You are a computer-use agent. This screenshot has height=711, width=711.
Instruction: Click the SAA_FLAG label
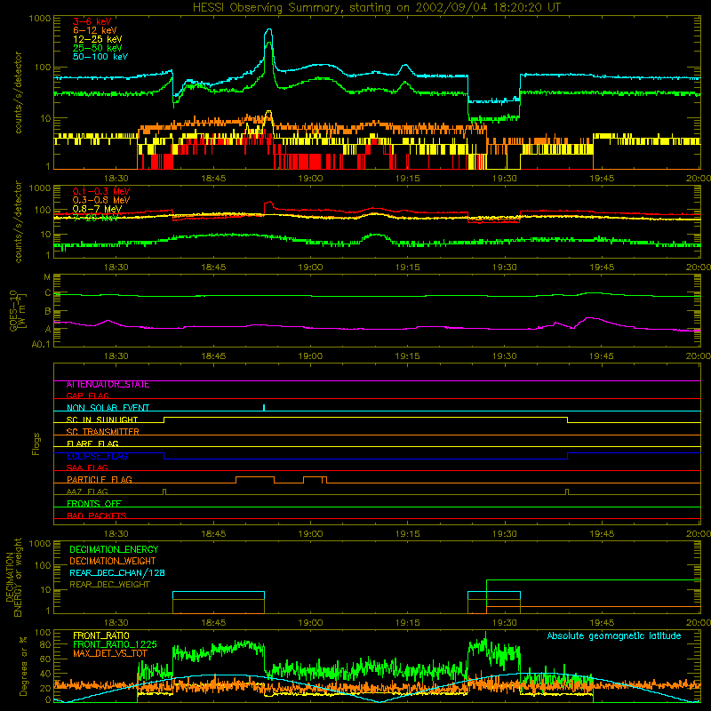click(87, 467)
